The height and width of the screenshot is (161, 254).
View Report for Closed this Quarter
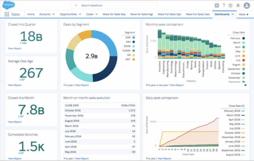coord(15,48)
